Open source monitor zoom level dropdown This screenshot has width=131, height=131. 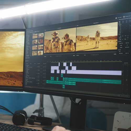[51, 56]
